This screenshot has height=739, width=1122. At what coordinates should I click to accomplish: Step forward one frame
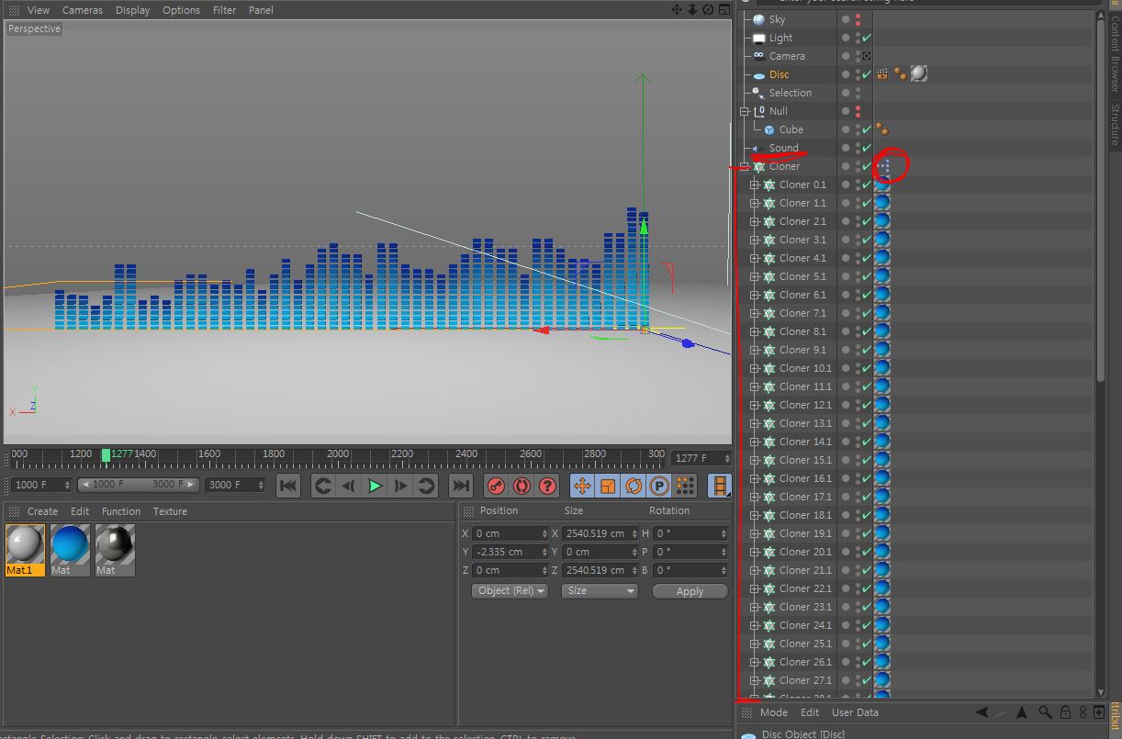(x=400, y=486)
